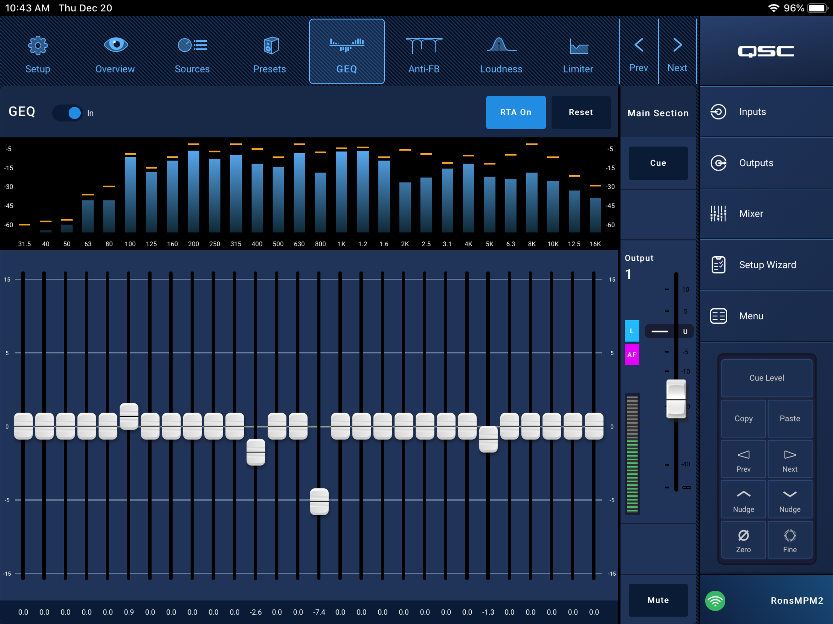Click the green WiFi status indicator
The width and height of the screenshot is (833, 624).
point(715,600)
